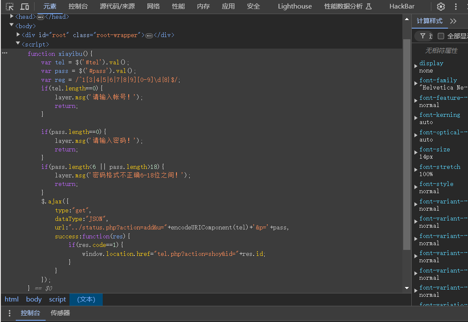The image size is (468, 322).
Task: Show more style panel tabs via double chevron
Action: pos(453,21)
